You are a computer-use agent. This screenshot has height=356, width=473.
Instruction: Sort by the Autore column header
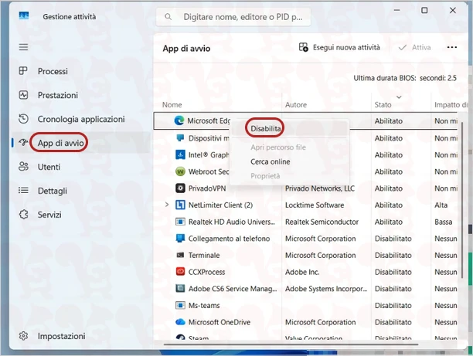point(296,104)
